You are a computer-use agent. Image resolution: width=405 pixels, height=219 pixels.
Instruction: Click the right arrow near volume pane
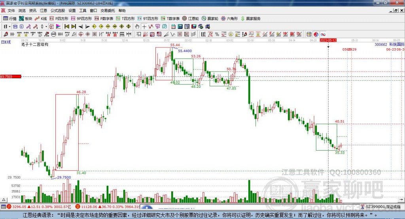pos(401,199)
